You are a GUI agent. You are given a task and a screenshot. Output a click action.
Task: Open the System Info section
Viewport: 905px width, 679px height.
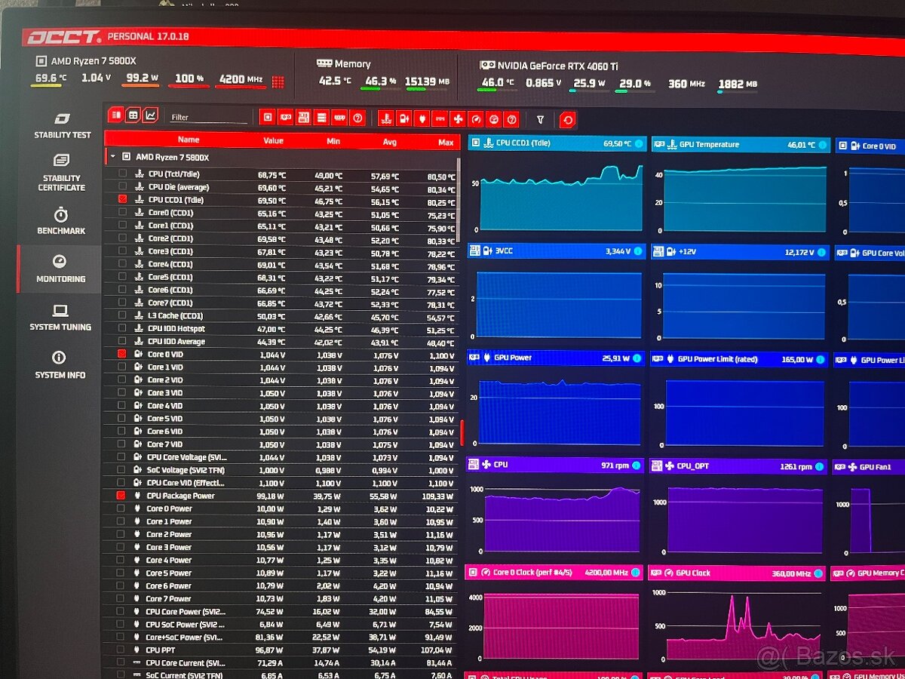point(60,365)
